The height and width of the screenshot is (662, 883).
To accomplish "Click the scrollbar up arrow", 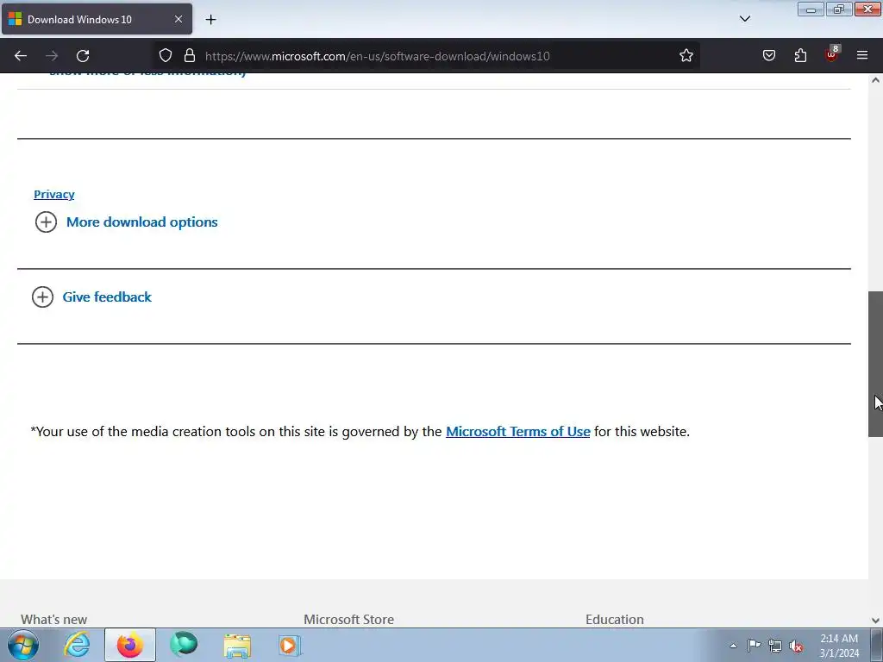I will tap(875, 80).
